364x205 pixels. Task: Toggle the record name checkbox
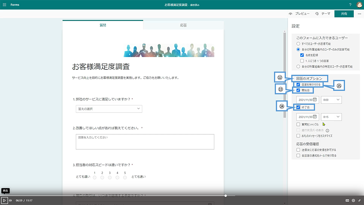[x=302, y=55]
